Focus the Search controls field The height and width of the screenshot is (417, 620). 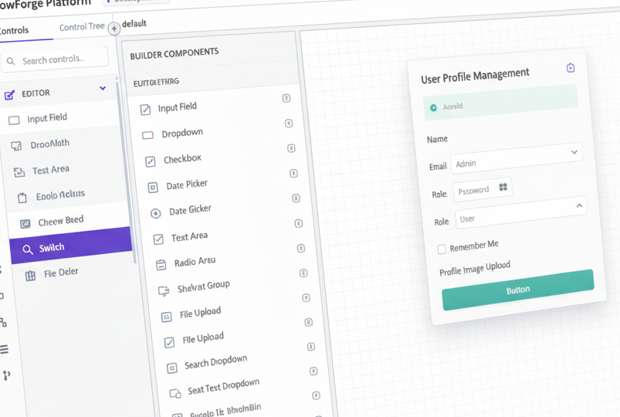point(55,59)
